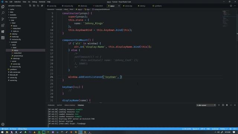Collapse the resources folder
238x134 pixels.
13,17
